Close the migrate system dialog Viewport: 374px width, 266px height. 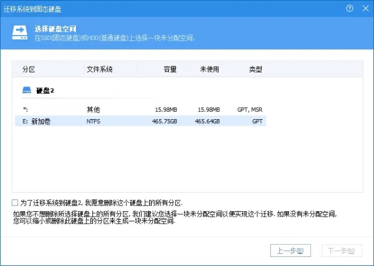click(x=365, y=8)
